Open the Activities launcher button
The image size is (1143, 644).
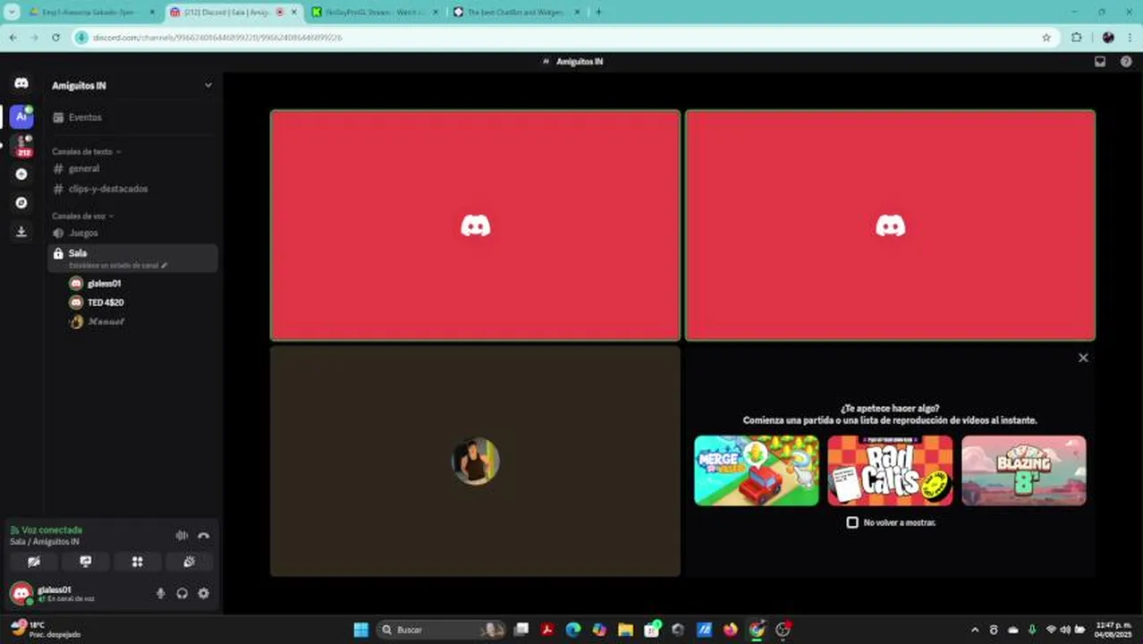(138, 562)
